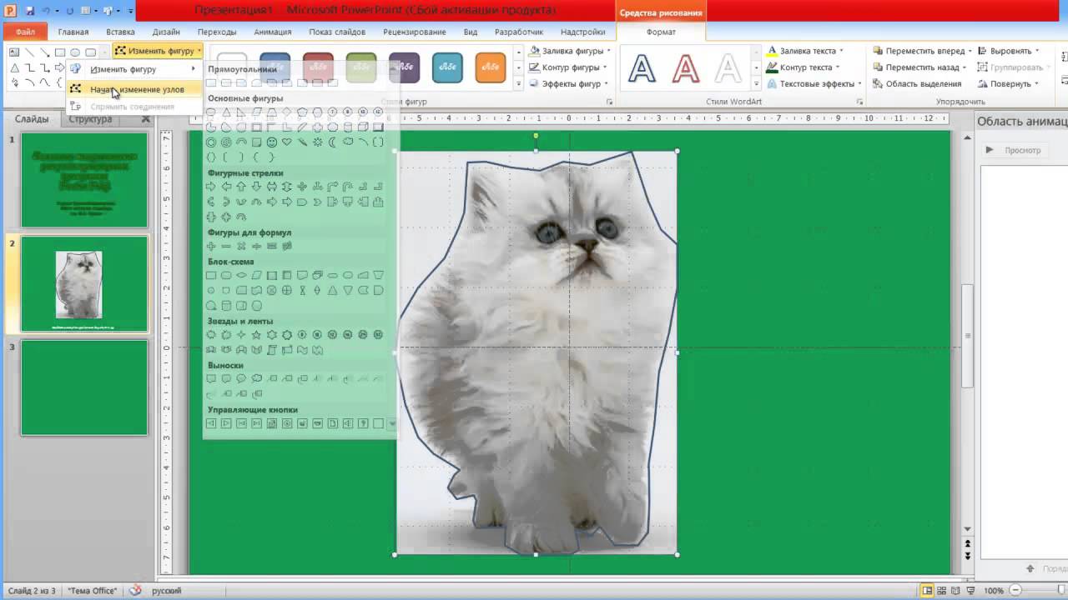Open the Переходы ribbon tab

pos(217,32)
